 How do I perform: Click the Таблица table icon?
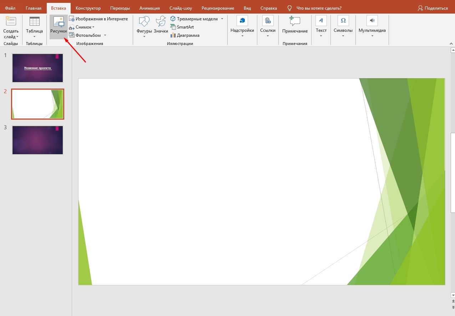tap(34, 22)
